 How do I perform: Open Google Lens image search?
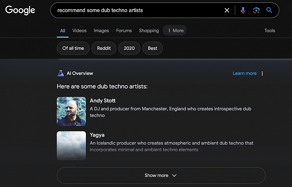(x=256, y=10)
